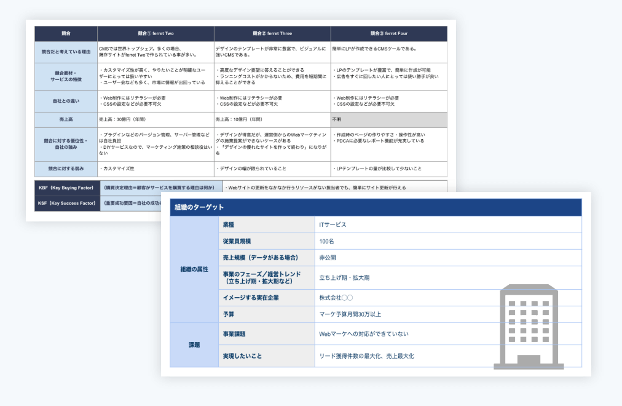Image resolution: width=622 pixels, height=406 pixels.
Task: Click the Webサイトの更新 KBF answer cell
Action: [x=335, y=188]
